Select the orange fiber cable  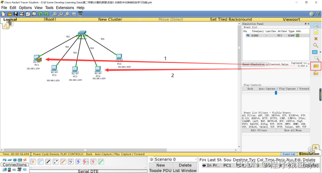point(63,162)
